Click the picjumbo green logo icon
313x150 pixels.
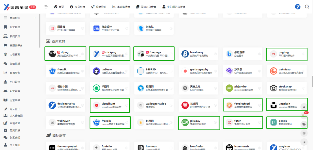(x=229, y=88)
